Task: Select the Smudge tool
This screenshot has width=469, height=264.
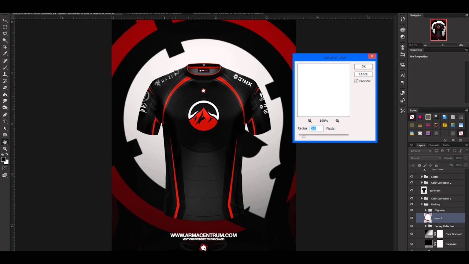Action: pyautogui.click(x=5, y=101)
